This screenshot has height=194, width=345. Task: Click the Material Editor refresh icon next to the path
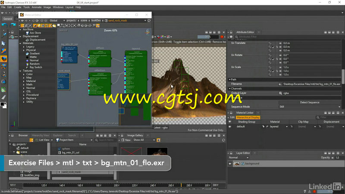pyautogui.click(x=149, y=20)
